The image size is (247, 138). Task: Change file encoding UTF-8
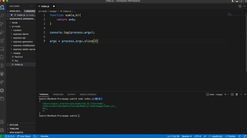(x=198, y=136)
